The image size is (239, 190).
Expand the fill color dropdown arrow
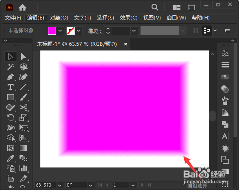tap(60, 31)
